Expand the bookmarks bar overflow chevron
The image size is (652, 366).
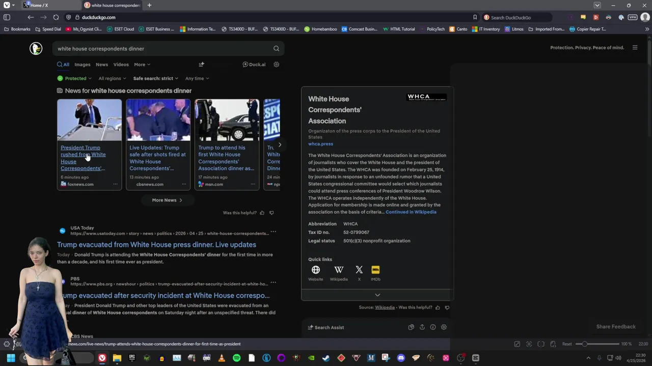click(647, 29)
